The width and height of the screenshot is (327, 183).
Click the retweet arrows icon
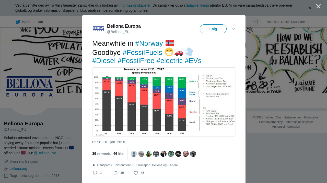tap(115, 173)
